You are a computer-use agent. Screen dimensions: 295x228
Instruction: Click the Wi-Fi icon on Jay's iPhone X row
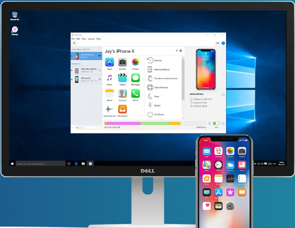[100, 56]
